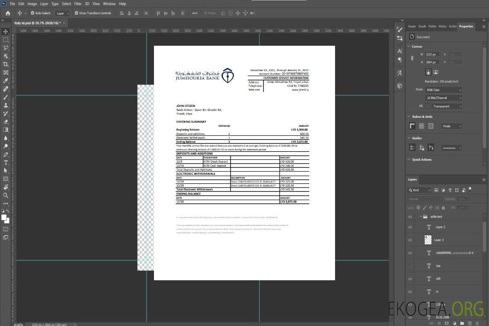Viewport: 489px width, 326px height.
Task: Select the Zoom tool
Action: (x=6, y=195)
